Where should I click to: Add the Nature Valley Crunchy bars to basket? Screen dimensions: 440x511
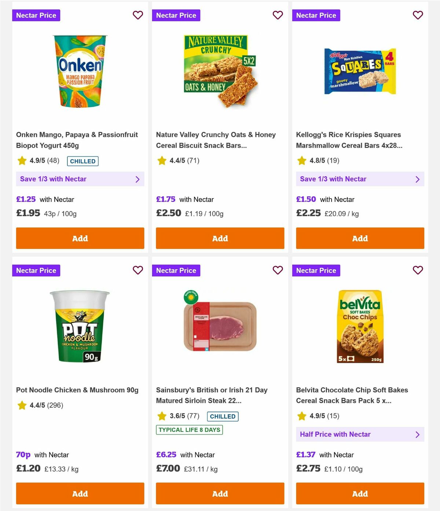click(220, 238)
